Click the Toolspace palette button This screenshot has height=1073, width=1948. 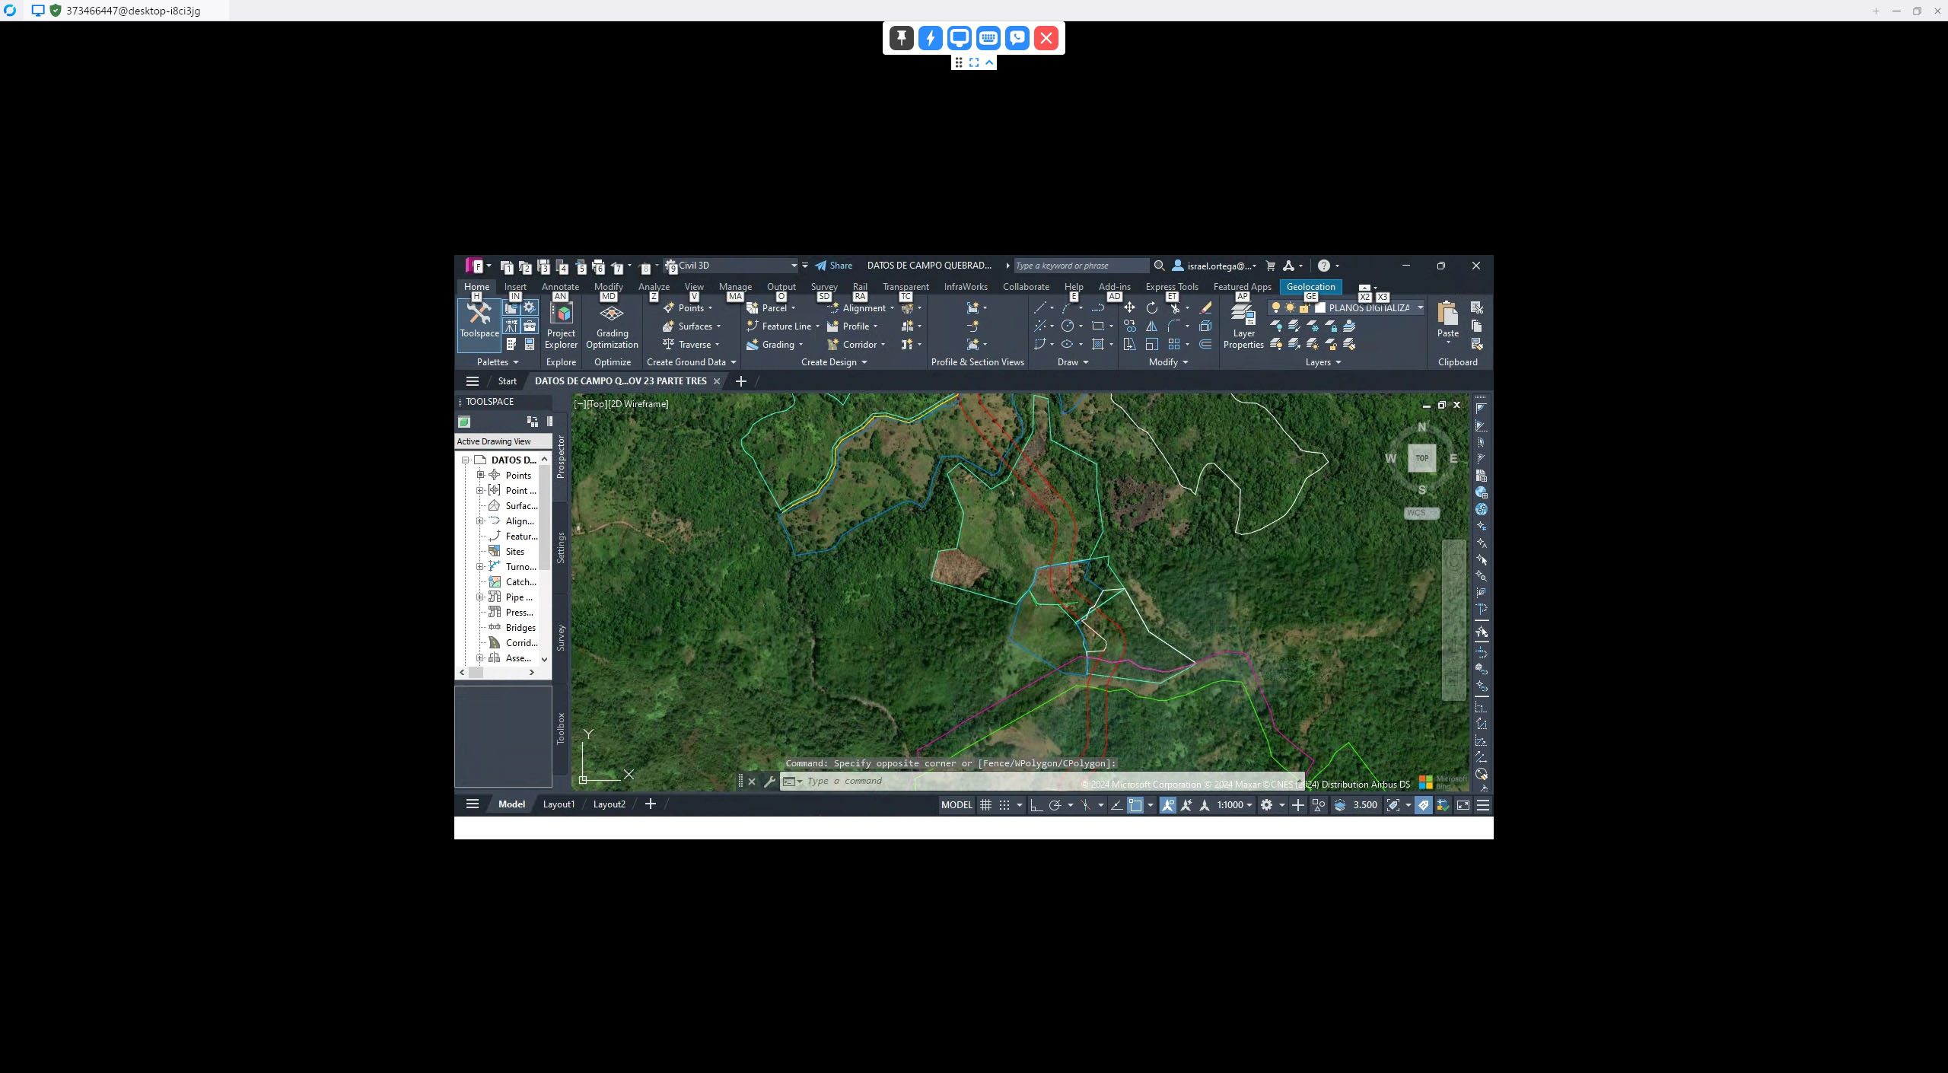click(479, 320)
